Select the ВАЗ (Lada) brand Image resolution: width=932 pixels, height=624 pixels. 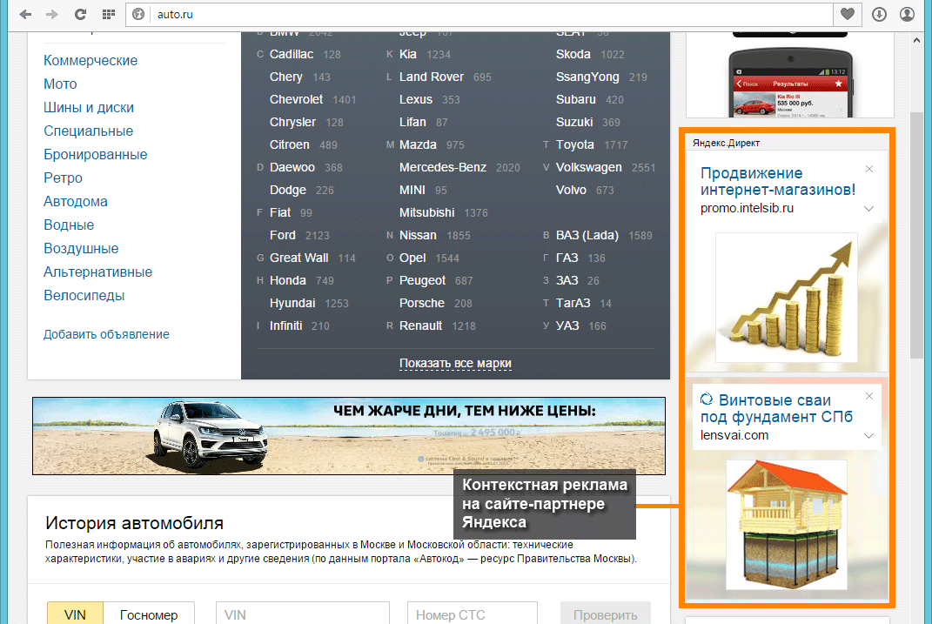coord(587,235)
